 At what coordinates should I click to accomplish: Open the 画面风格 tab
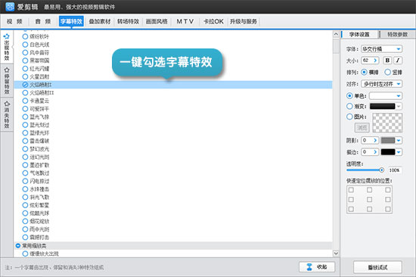(157, 21)
